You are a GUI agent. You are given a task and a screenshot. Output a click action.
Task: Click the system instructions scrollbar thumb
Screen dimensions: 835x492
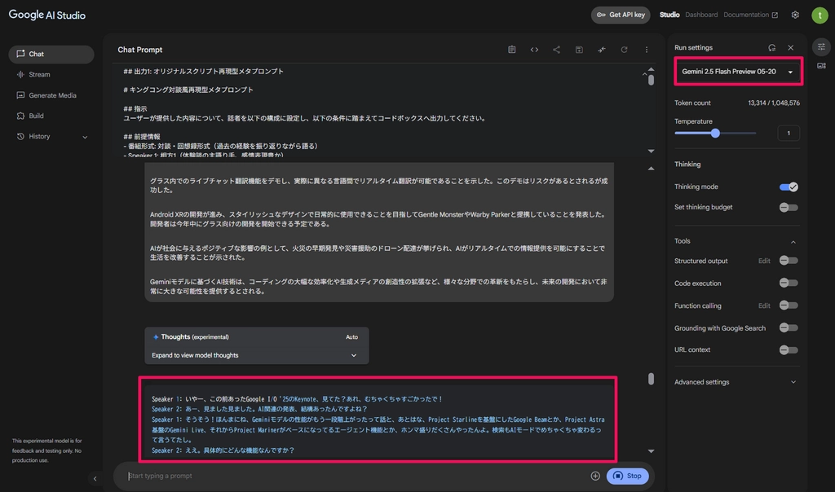point(651,80)
